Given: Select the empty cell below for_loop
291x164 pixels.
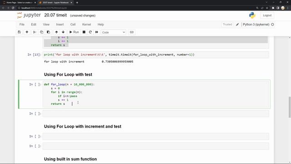Looking at the screenshot, I should pyautogui.click(x=156, y=113).
